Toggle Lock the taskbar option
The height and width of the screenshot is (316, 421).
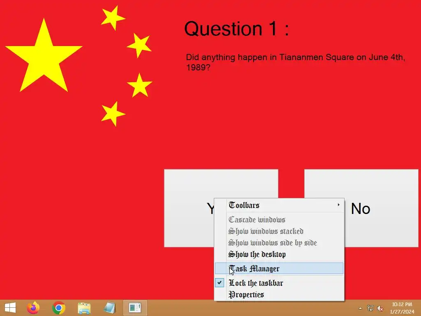point(279,283)
